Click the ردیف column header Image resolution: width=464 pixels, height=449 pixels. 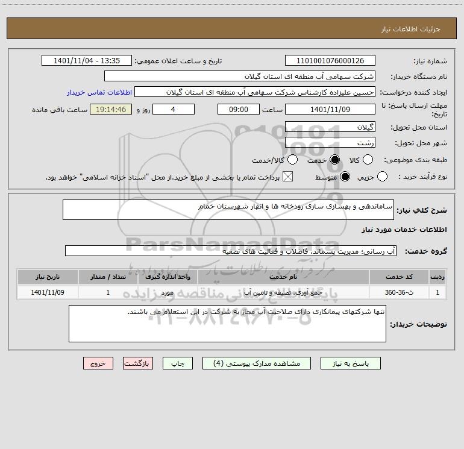click(437, 277)
